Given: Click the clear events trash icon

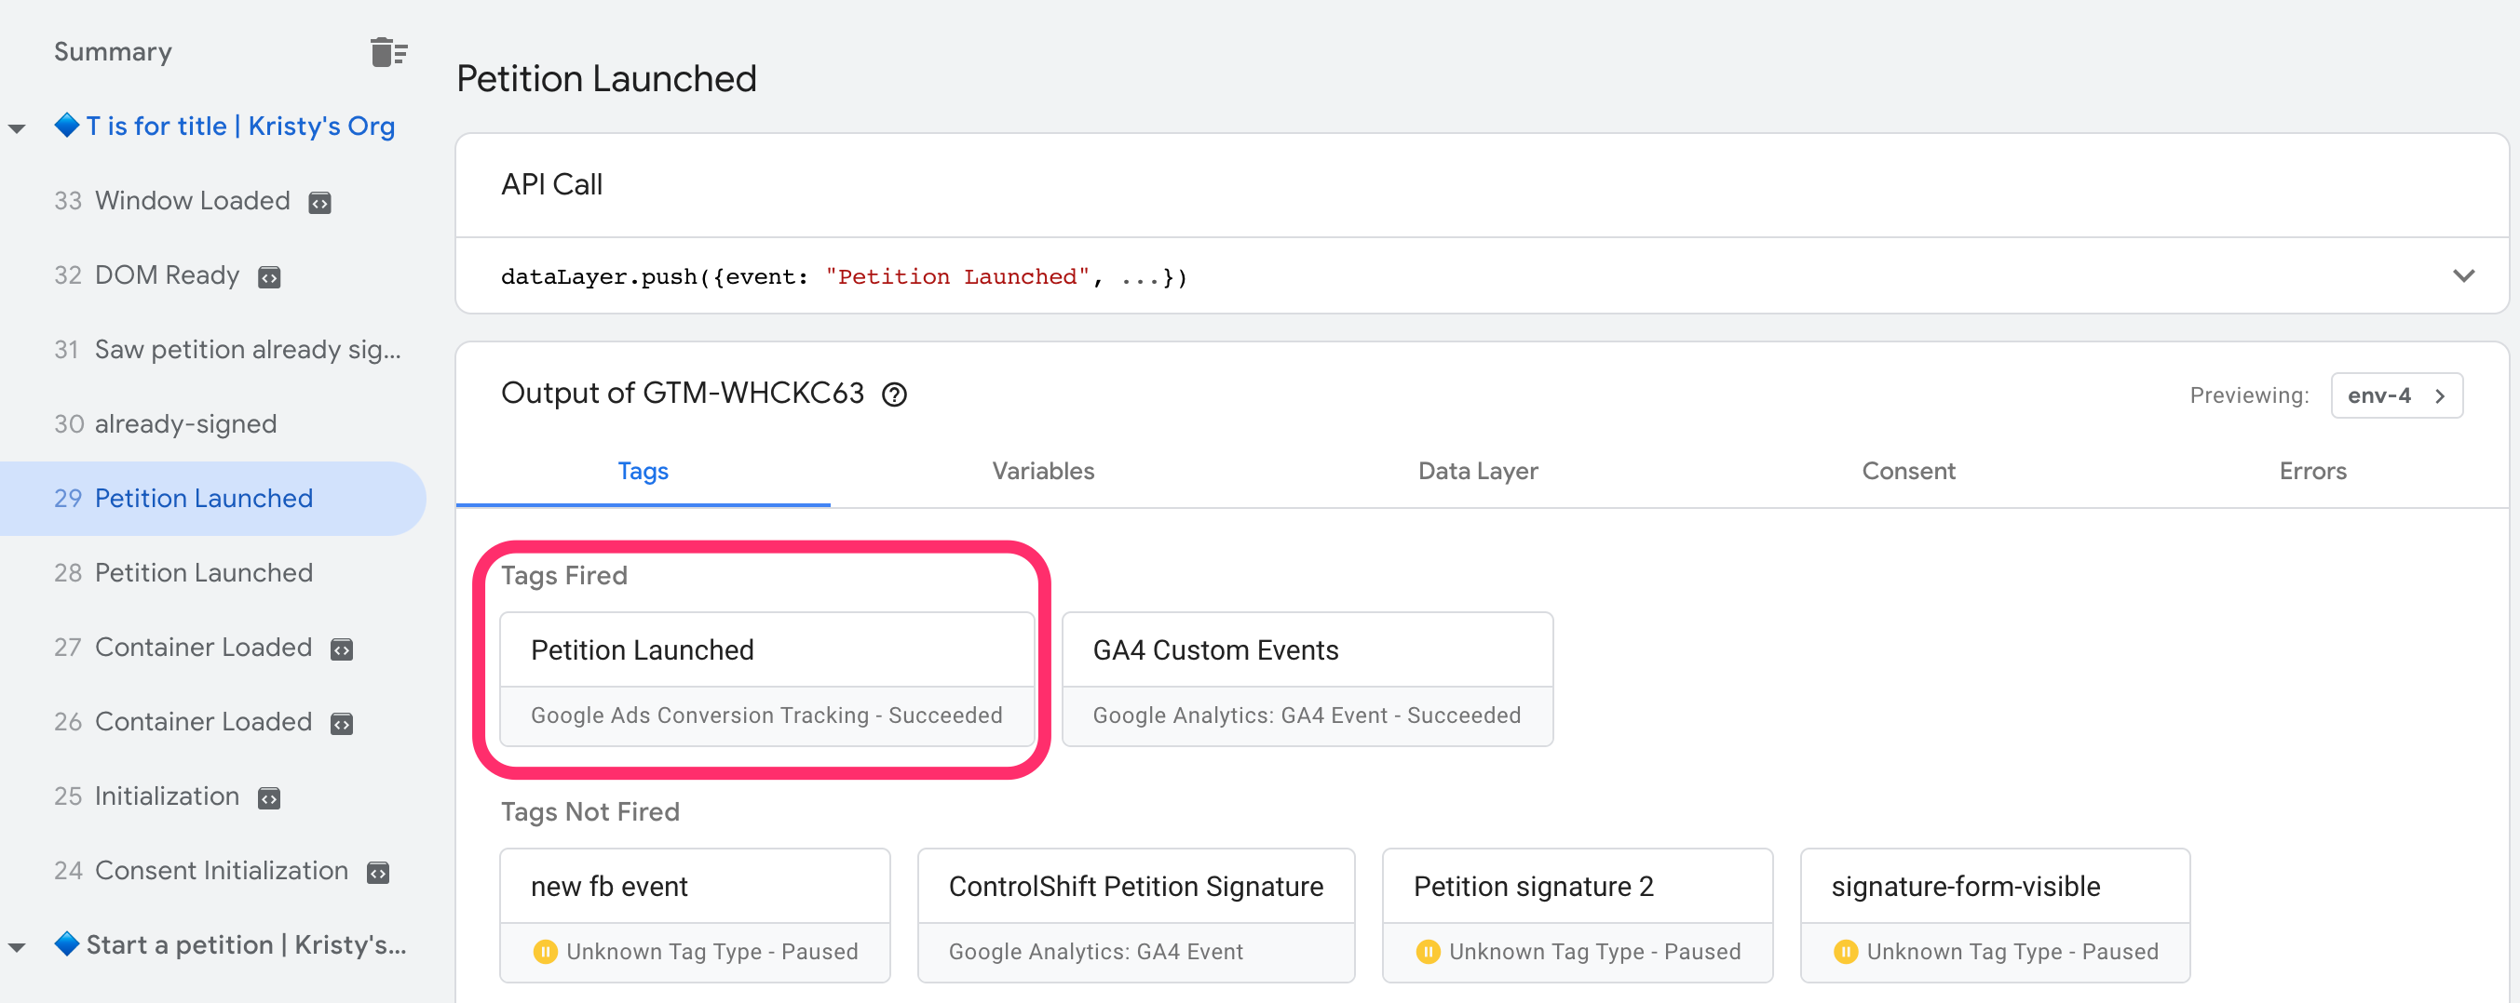Looking at the screenshot, I should coord(388,52).
